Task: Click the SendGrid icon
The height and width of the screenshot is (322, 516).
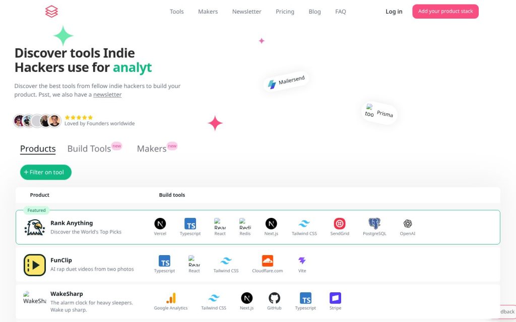Action: click(340, 224)
